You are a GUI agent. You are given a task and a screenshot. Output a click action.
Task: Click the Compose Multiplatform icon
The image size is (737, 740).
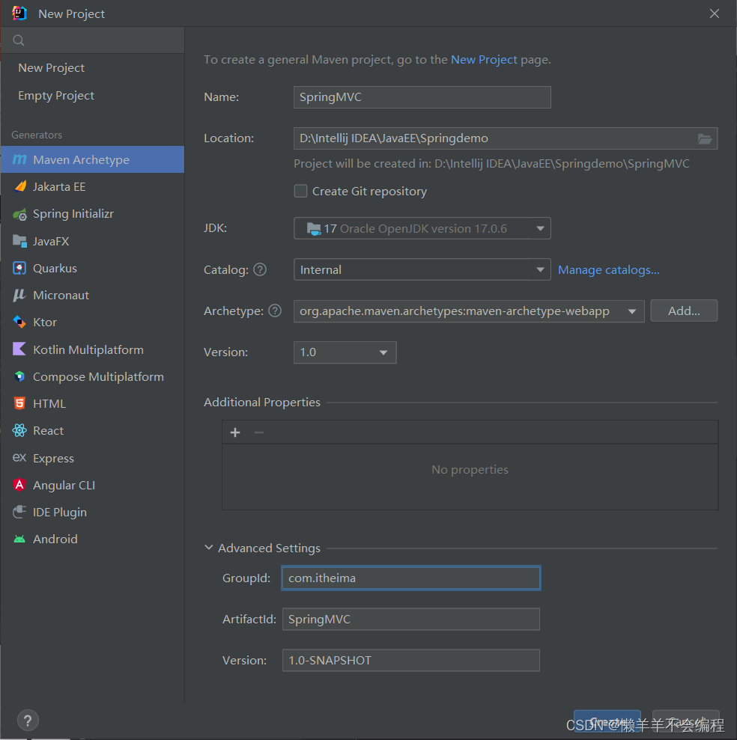click(19, 376)
